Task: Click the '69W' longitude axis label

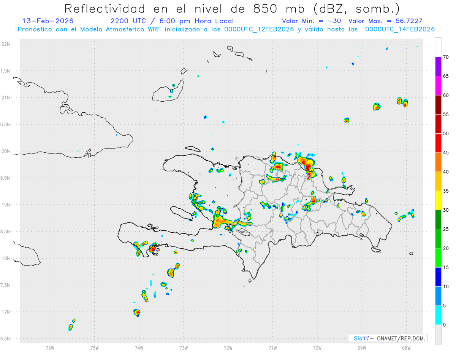Action: 362,348
